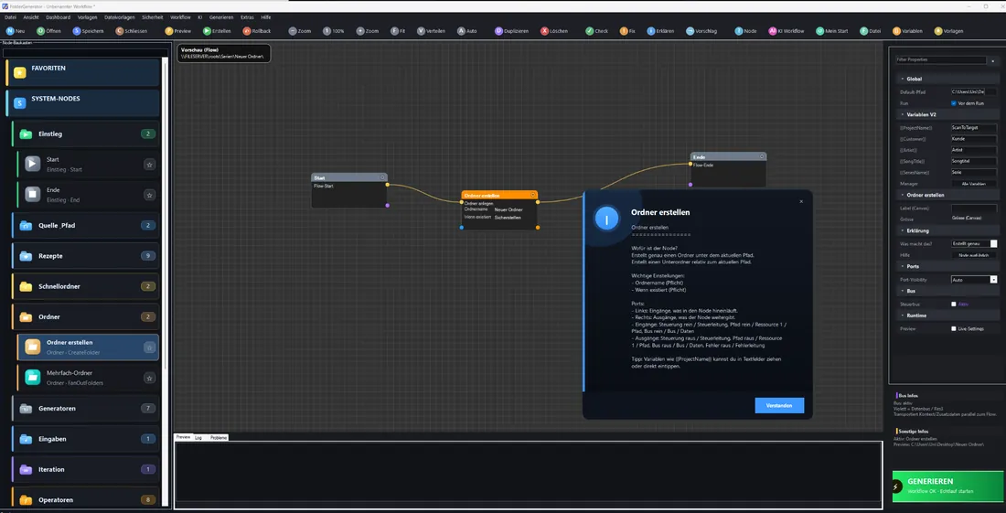Click the Datei toolbar icon
The width and height of the screenshot is (1006, 513).
(863, 31)
